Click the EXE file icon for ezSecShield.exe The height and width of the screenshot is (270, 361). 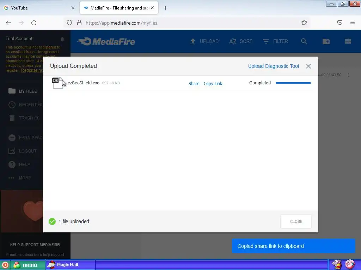pyautogui.click(x=57, y=83)
